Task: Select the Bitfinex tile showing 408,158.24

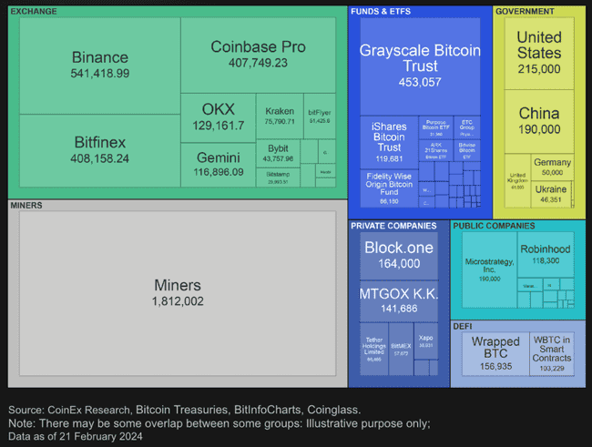Action: (100, 150)
